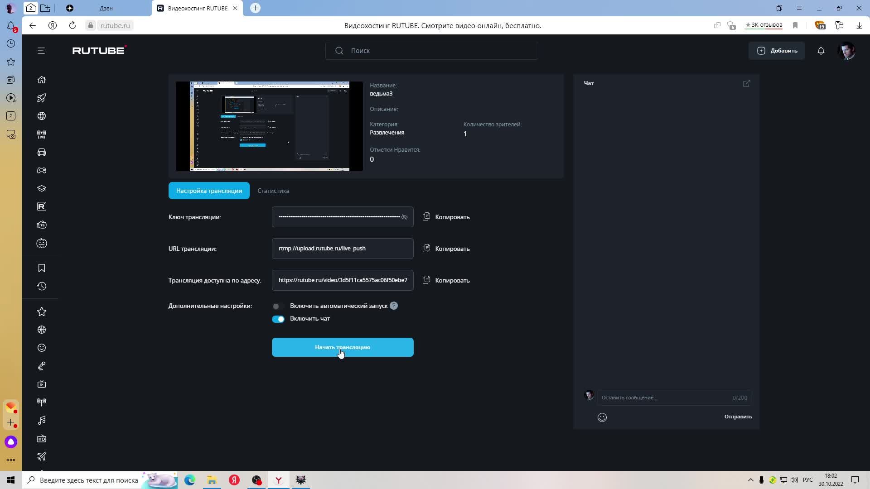
Task: Click the 'Начать трансляцию' button
Action: pyautogui.click(x=343, y=347)
